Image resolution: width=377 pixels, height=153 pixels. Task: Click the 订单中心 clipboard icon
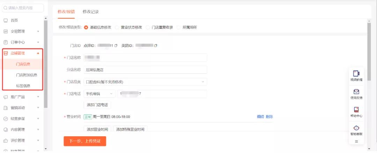click(6, 42)
